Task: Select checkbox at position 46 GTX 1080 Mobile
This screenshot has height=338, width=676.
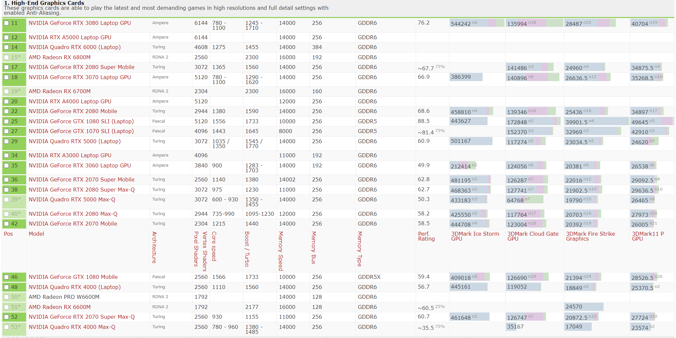Action: tap(7, 277)
